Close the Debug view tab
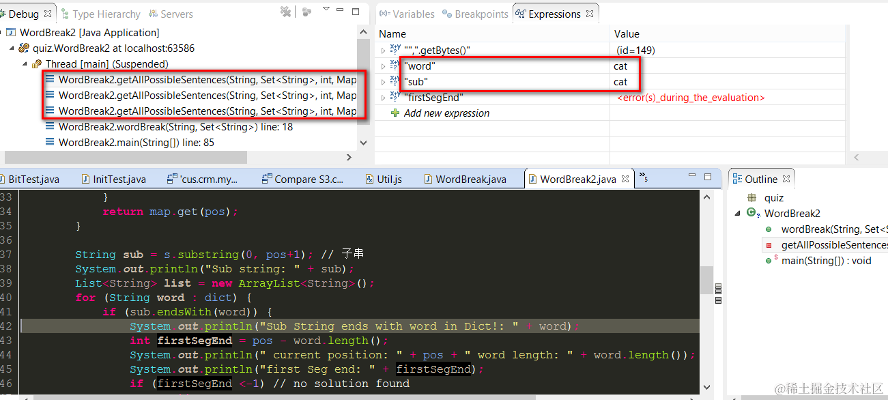This screenshot has width=888, height=400. pyautogui.click(x=48, y=14)
